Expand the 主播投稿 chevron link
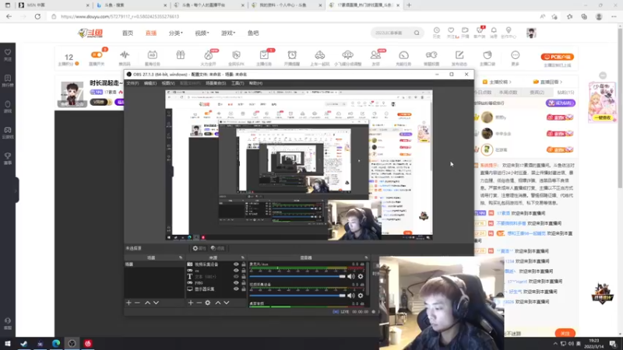 click(x=497, y=82)
